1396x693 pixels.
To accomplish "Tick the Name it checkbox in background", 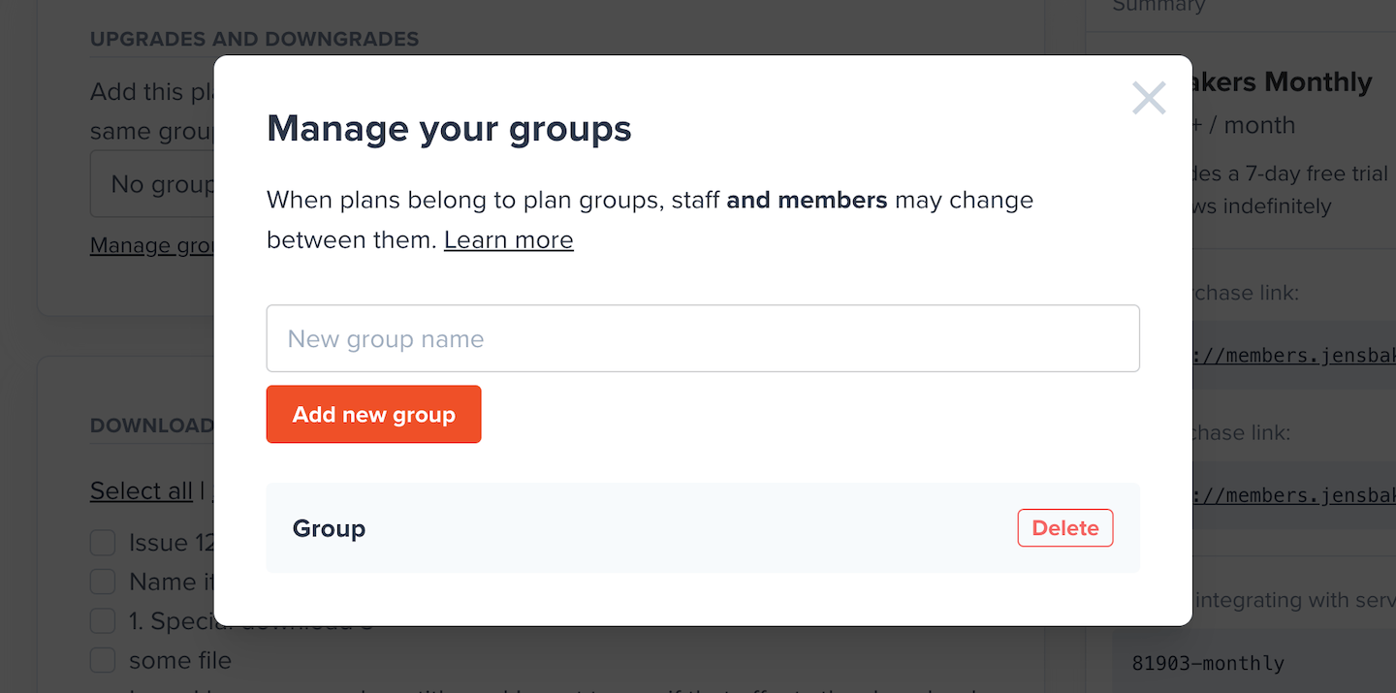I will click(x=103, y=582).
